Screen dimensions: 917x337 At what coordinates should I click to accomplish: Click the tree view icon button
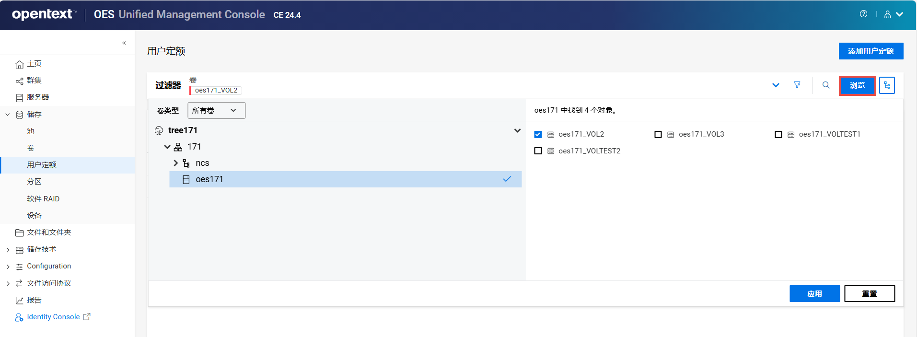[887, 85]
